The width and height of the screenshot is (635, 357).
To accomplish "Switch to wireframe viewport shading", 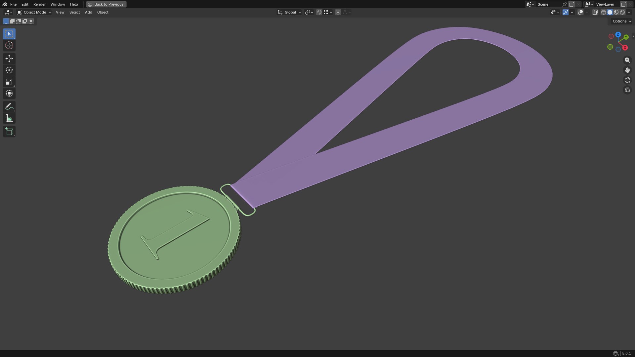I will pos(603,12).
